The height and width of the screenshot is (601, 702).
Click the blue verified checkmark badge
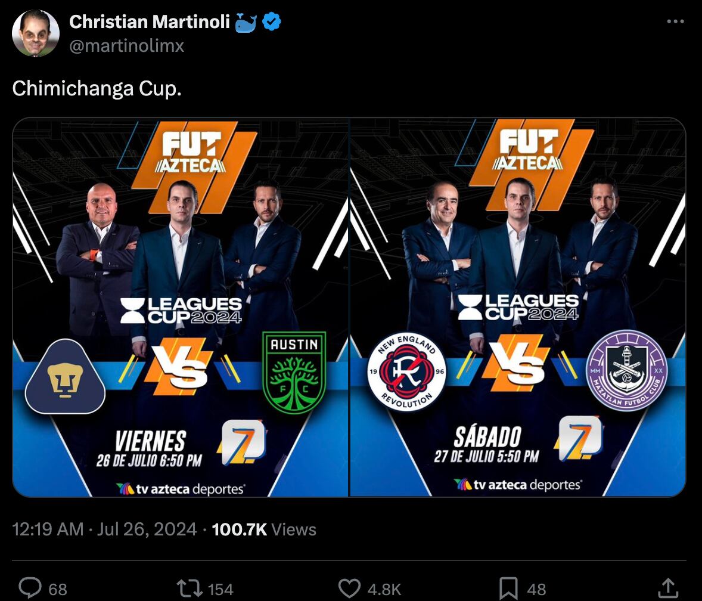coord(272,22)
